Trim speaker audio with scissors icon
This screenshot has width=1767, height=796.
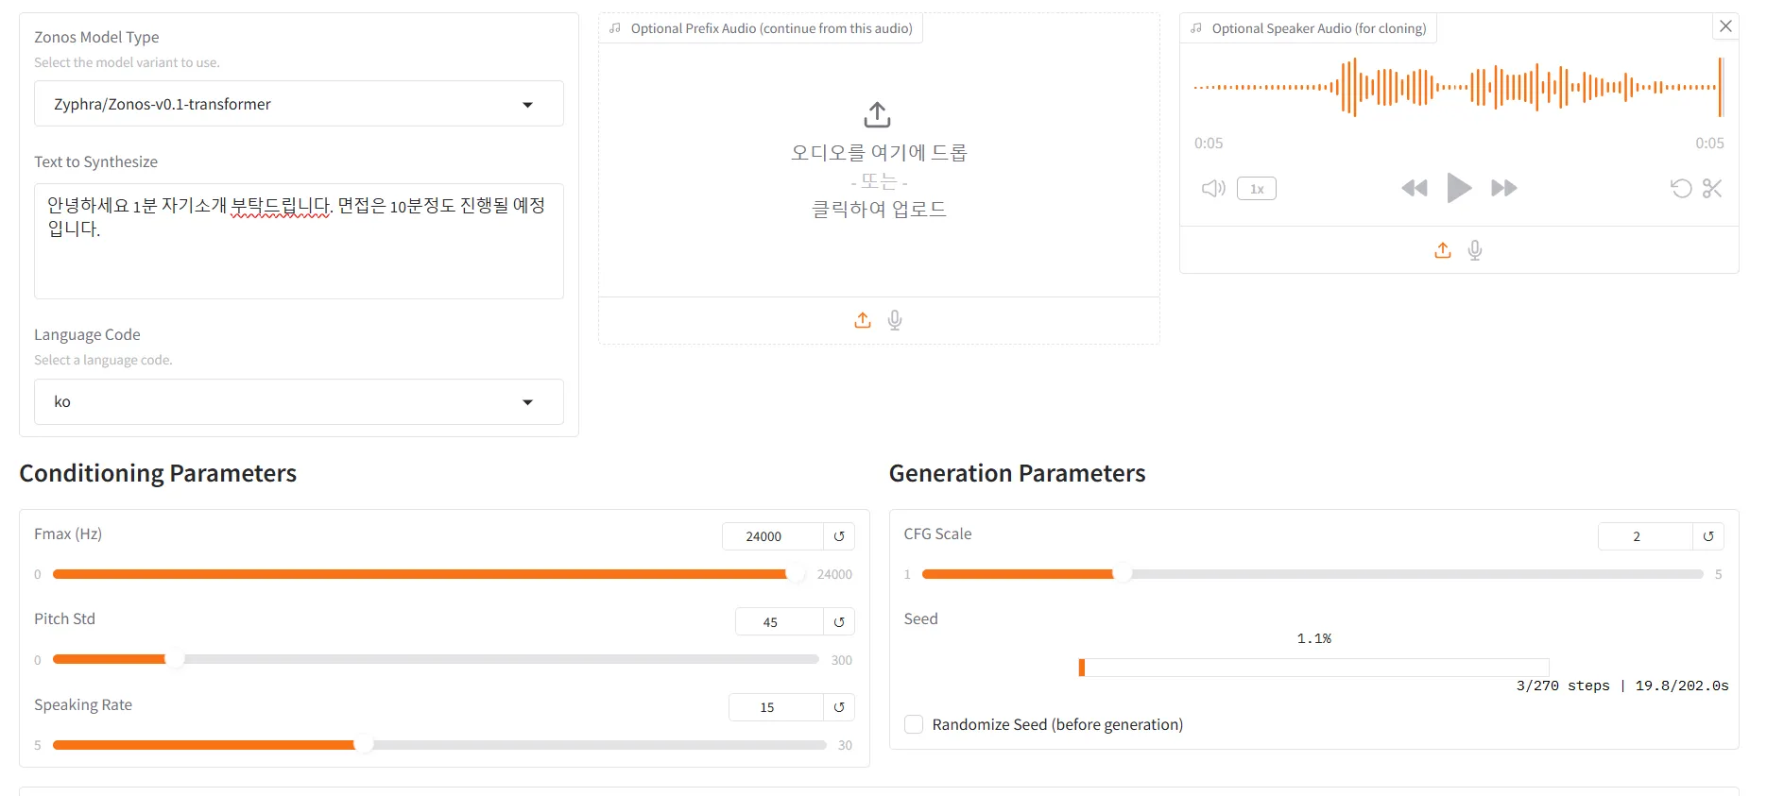[1711, 188]
